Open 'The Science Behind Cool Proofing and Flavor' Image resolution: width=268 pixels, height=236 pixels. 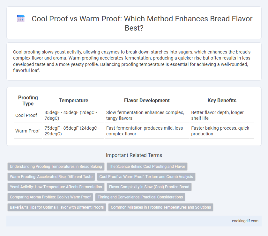click(147, 167)
